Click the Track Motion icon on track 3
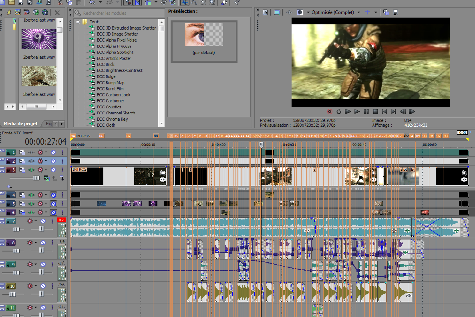The image size is (475, 317). click(x=22, y=170)
